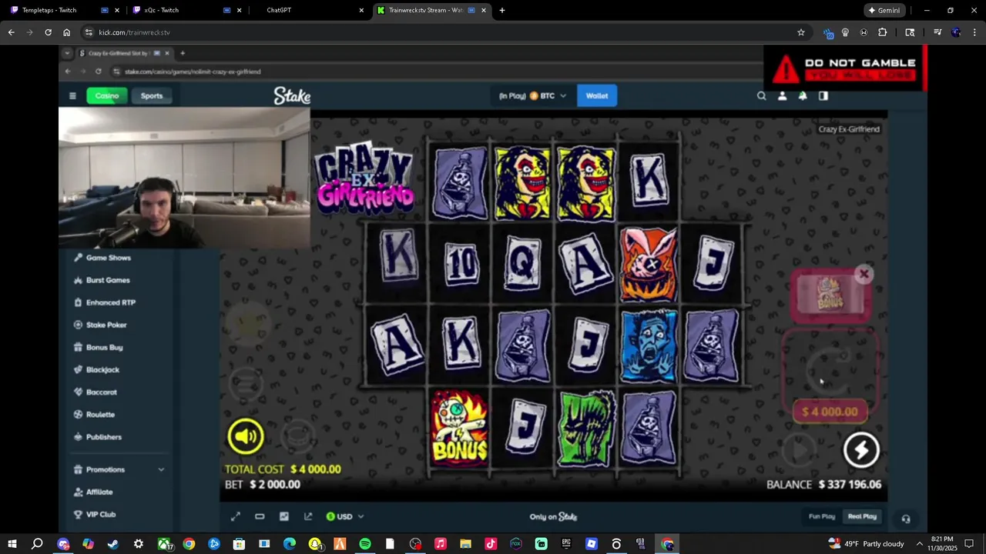
Task: Open the Windows notification center
Action: pyautogui.click(x=969, y=544)
